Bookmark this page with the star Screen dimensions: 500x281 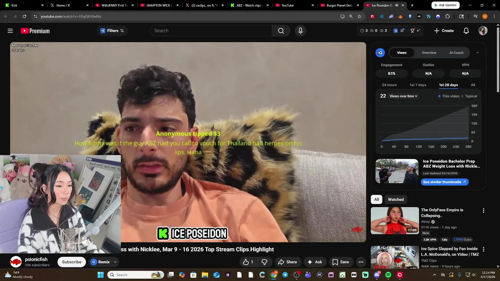359,16
